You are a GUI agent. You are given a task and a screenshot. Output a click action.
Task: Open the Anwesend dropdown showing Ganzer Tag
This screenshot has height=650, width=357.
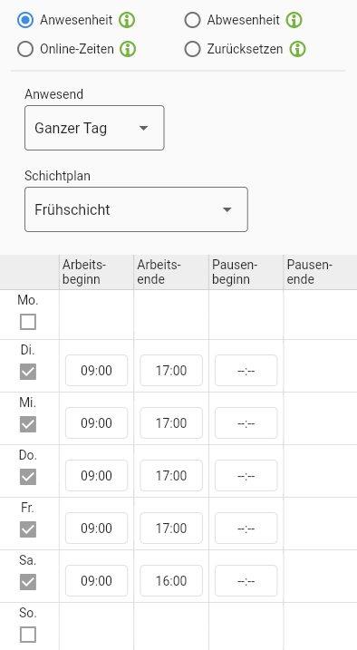tap(94, 128)
